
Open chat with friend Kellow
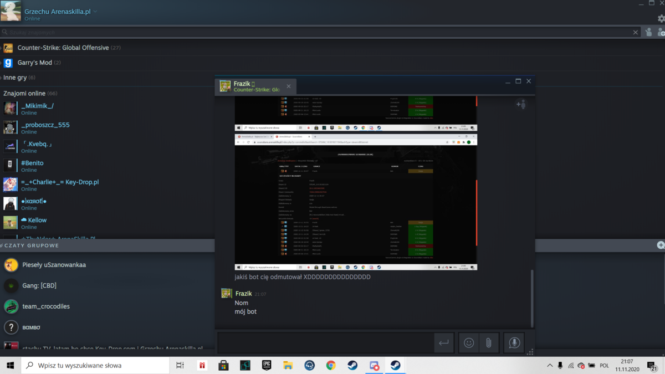pos(37,220)
